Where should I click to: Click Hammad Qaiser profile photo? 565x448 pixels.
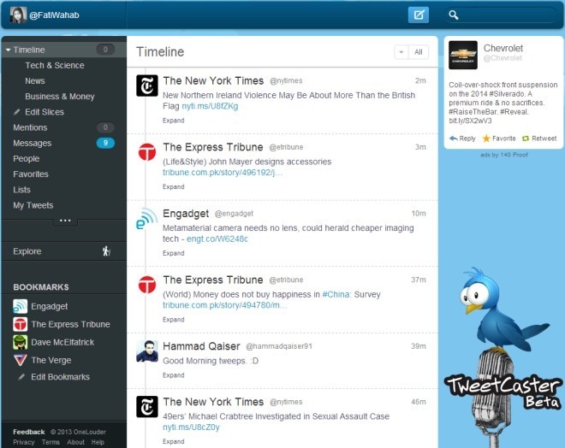tap(147, 351)
